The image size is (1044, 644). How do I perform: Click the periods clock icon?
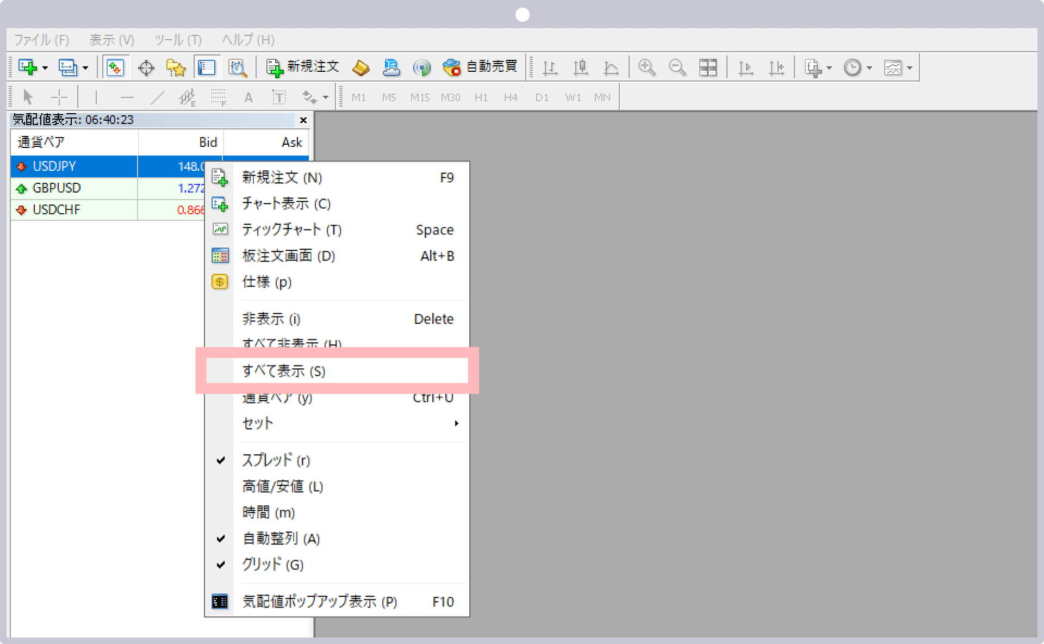point(852,67)
